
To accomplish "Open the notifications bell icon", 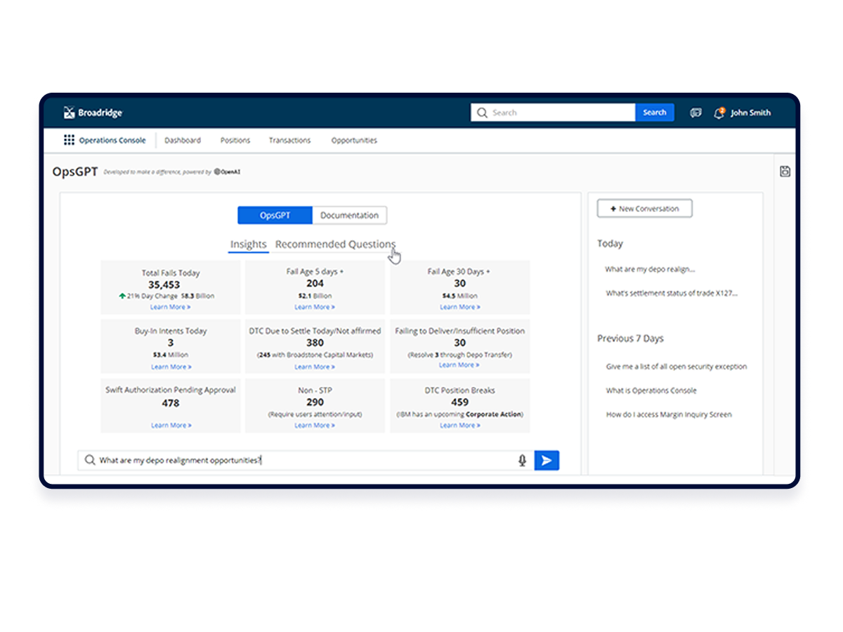I will (x=719, y=112).
